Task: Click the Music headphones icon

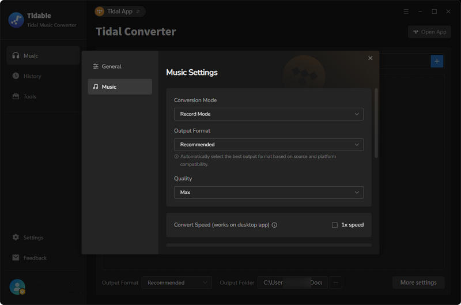Action: (x=16, y=55)
